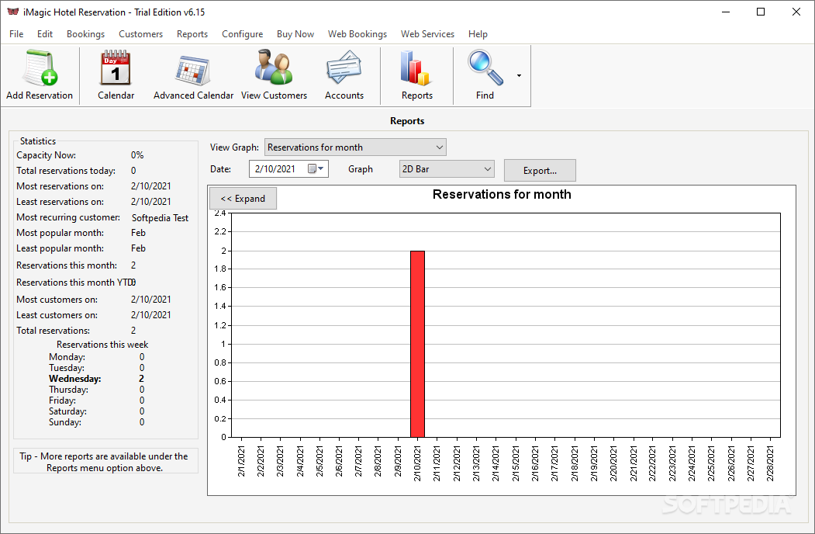Screen dimensions: 815x534
Task: Open the Edit menu
Action: 45,34
